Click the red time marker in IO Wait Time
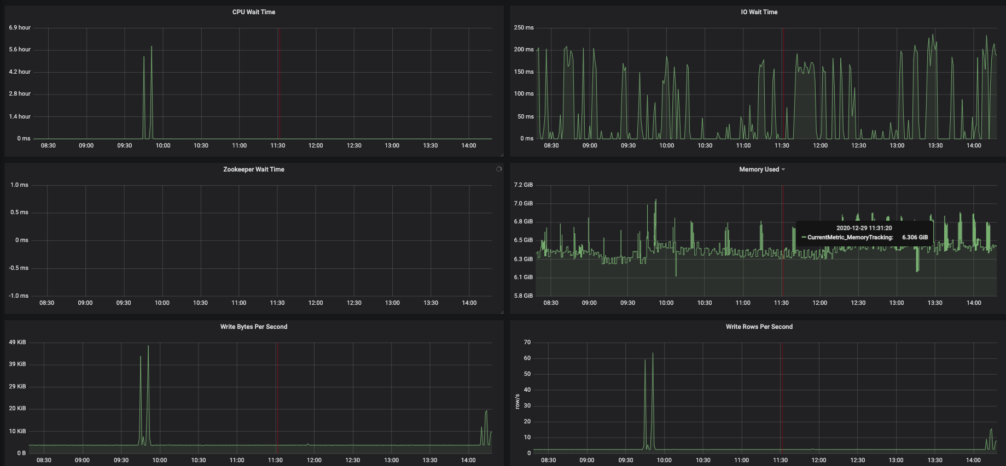Screen dimensions: 1006x466 (x=783, y=83)
